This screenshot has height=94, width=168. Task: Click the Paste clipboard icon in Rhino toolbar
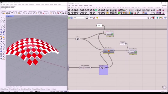[x=19, y=13]
